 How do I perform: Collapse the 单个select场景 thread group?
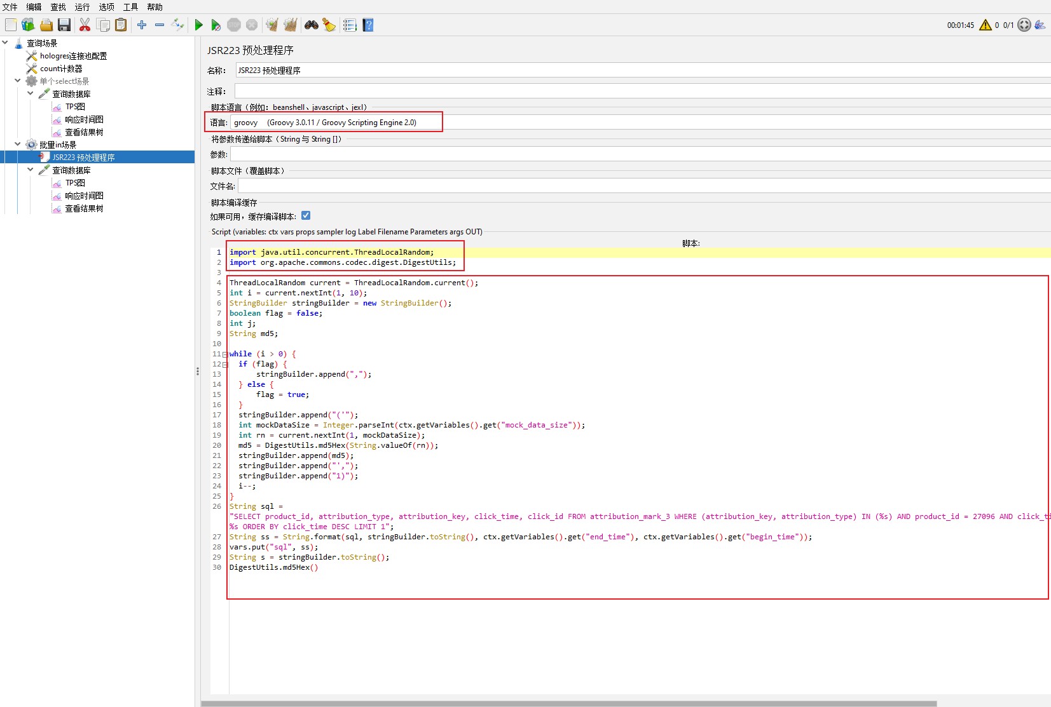(17, 81)
